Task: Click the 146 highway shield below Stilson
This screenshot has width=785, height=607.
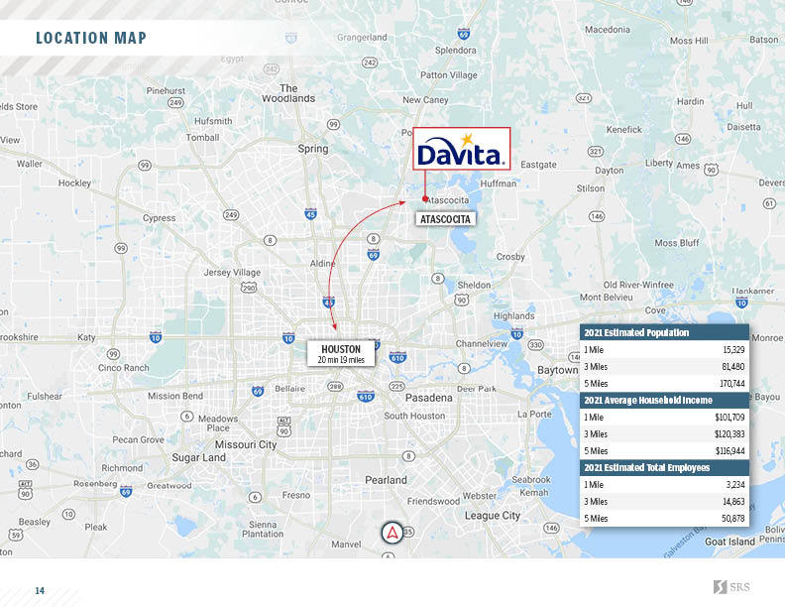Action: 597,216
